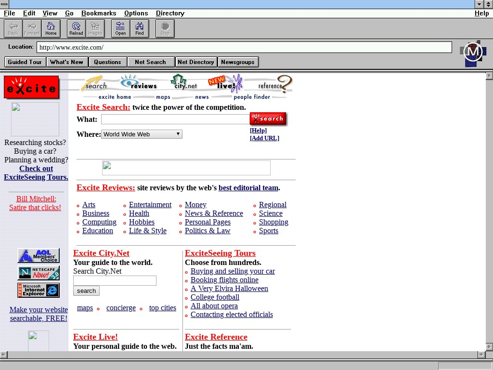493x370 pixels.
Task: Click the Excite logo image
Action: coord(31,88)
